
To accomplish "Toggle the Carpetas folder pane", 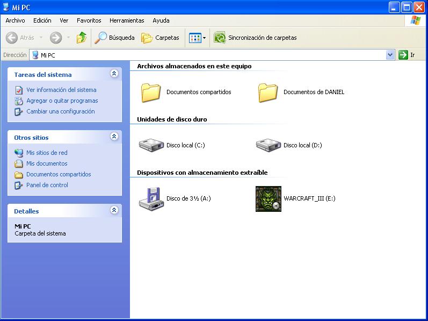I will pyautogui.click(x=160, y=38).
